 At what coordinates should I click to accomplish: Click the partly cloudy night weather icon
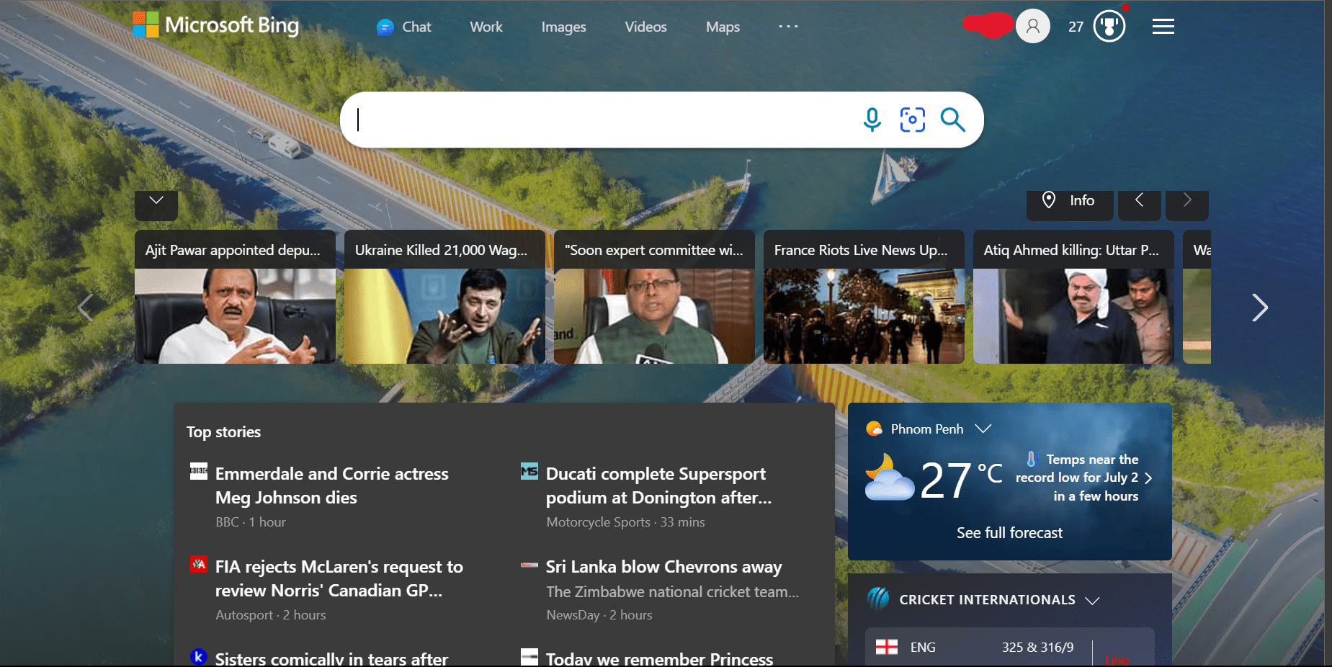pyautogui.click(x=890, y=478)
